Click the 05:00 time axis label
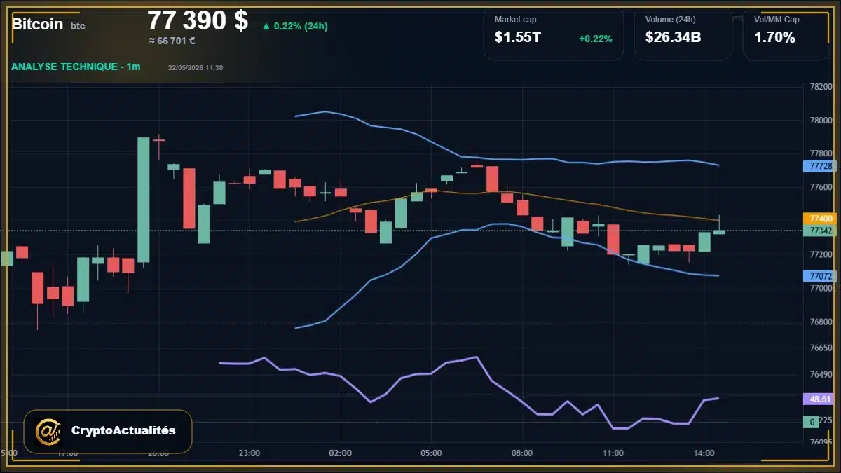The image size is (841, 473). point(431,453)
